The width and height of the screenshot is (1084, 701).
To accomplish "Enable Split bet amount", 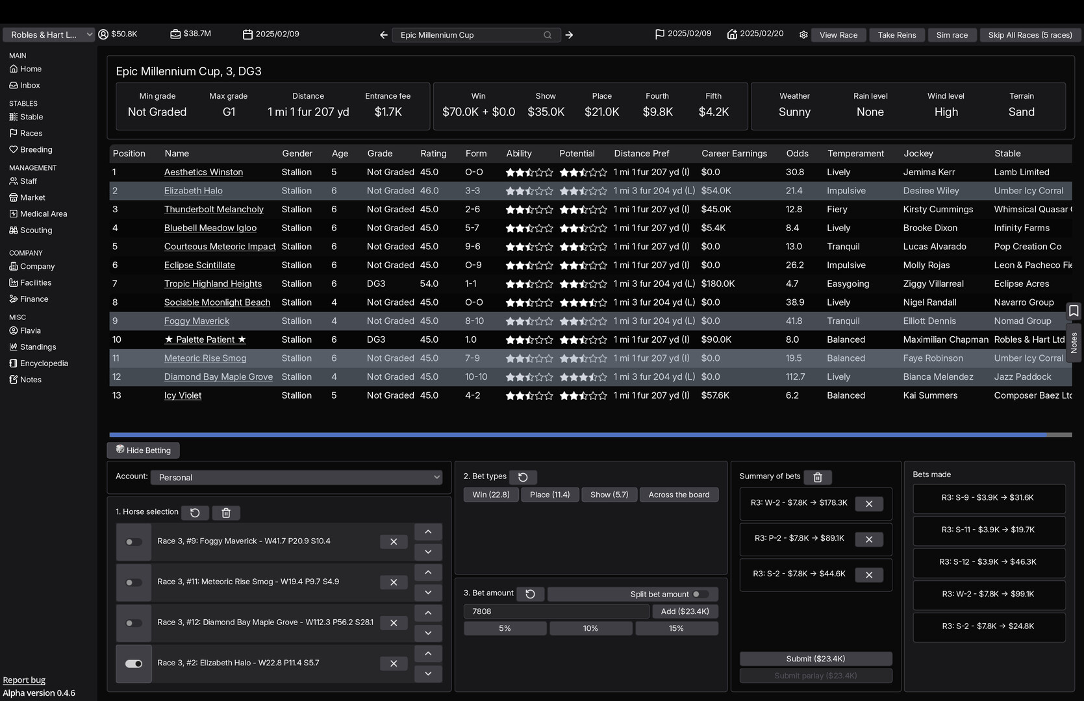I will pyautogui.click(x=700, y=594).
